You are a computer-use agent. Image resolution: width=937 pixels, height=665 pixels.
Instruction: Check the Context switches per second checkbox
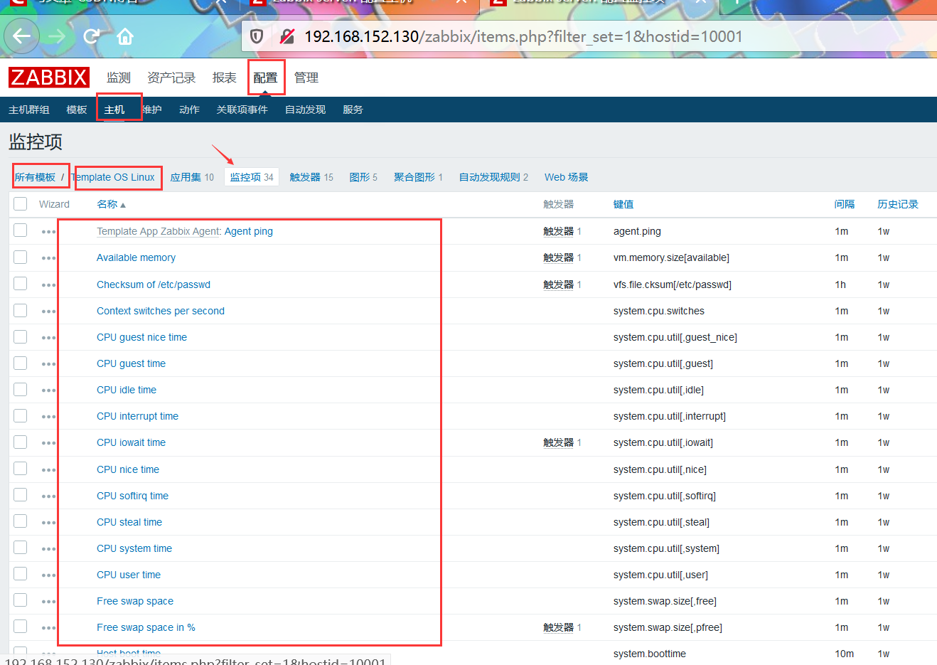(x=21, y=310)
